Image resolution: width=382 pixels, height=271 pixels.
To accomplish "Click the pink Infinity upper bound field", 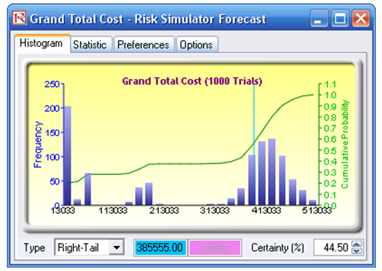I will (x=215, y=248).
